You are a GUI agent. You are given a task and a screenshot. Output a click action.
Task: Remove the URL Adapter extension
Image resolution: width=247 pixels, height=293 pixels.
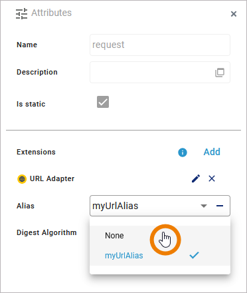click(212, 178)
